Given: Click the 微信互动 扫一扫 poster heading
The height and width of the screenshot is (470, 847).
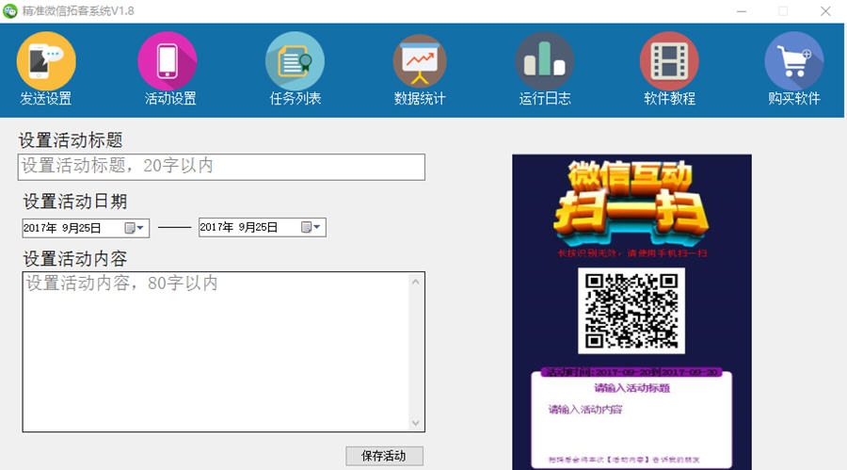Looking at the screenshot, I should (x=631, y=202).
